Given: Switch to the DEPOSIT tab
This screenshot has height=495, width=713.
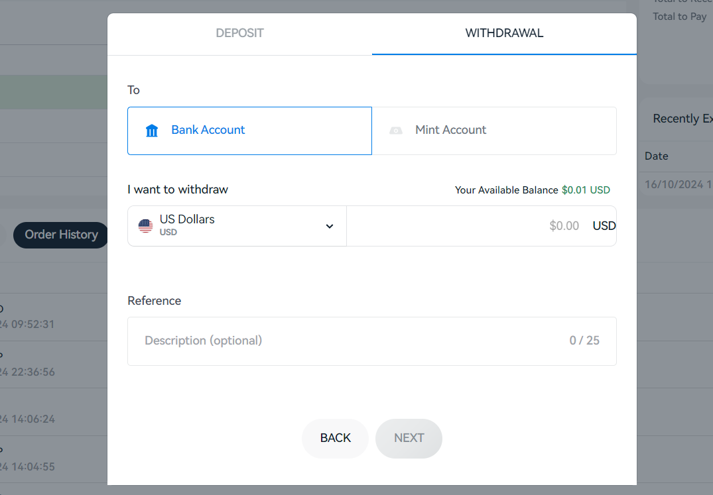Looking at the screenshot, I should (x=239, y=33).
